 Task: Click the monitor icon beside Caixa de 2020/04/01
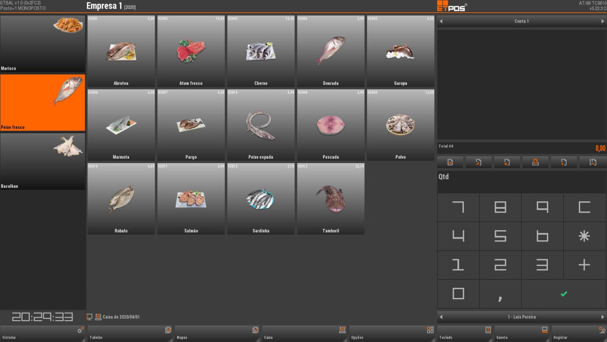89,317
